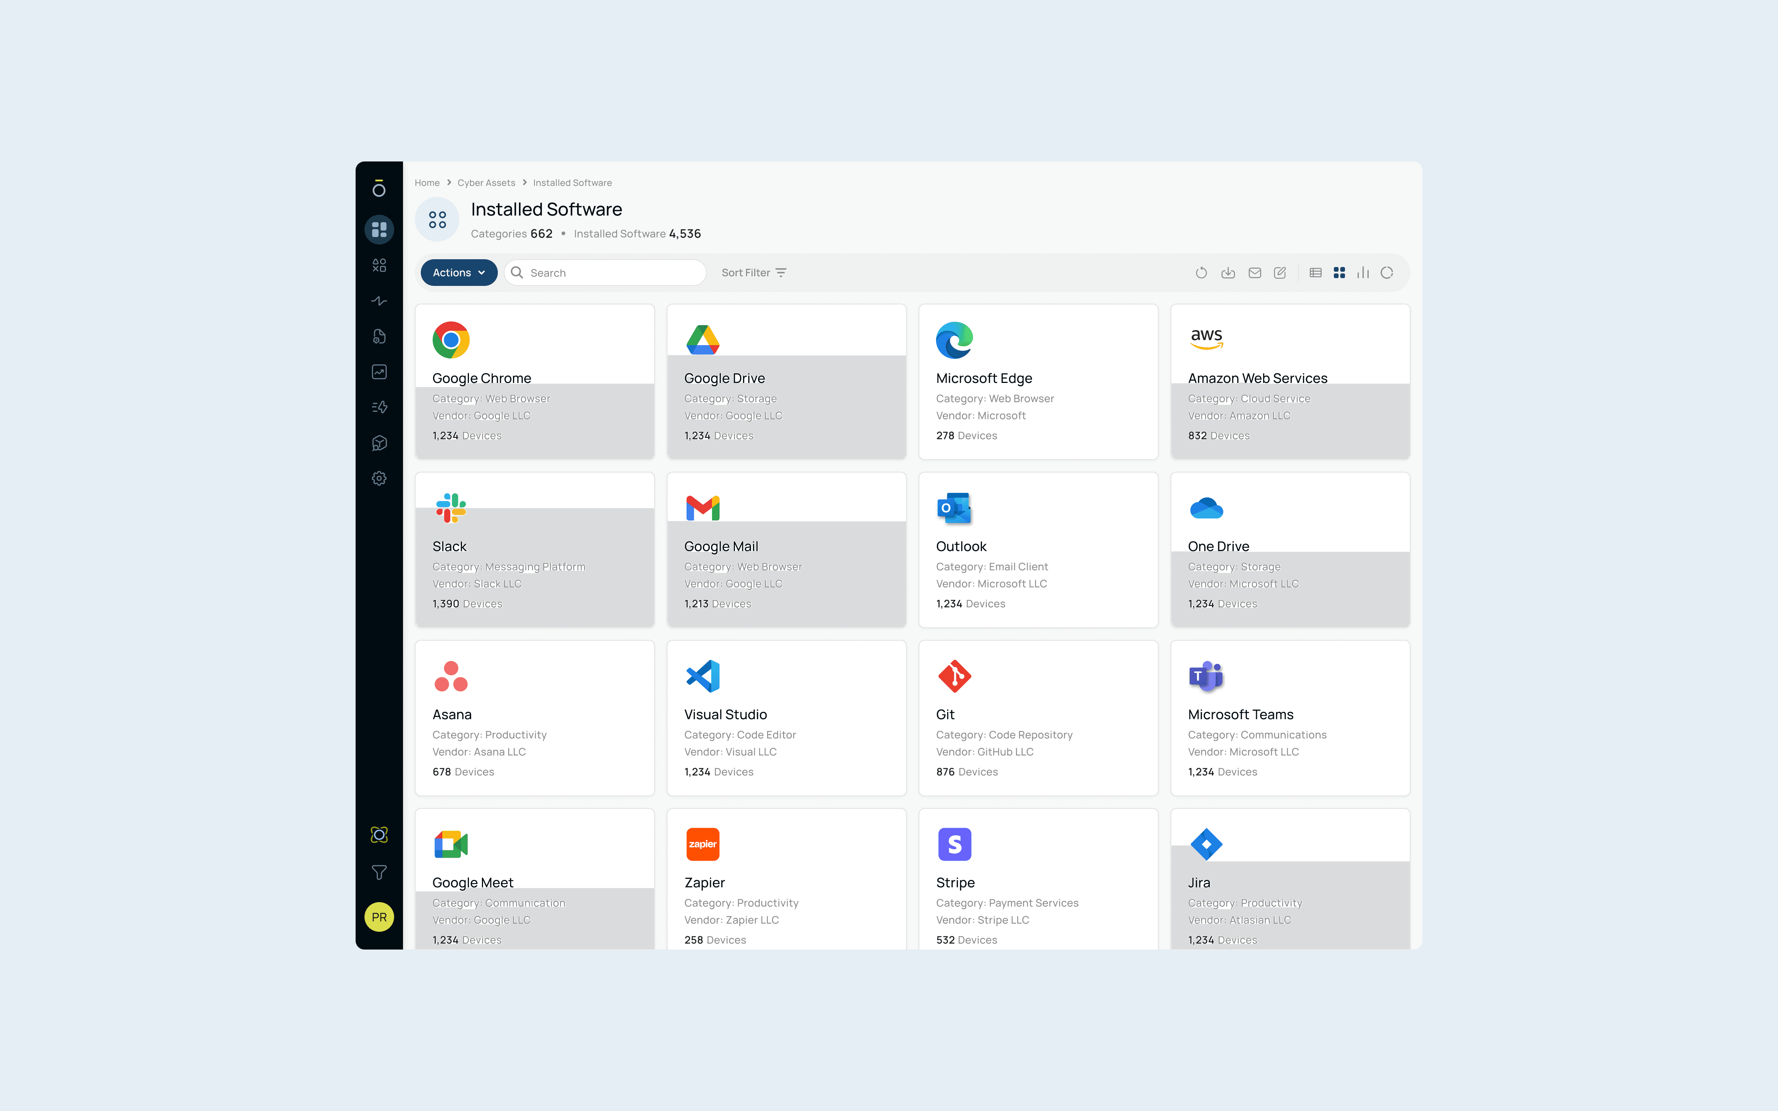Click "Category: Payment Services" on Stripe card
The image size is (1778, 1111).
[x=1007, y=903]
